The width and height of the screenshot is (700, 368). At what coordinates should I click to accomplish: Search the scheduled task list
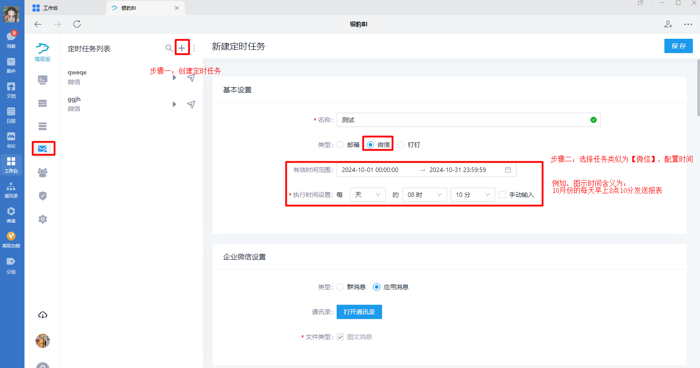tap(169, 48)
